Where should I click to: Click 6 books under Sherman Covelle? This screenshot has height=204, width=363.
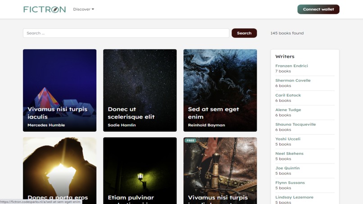[x=283, y=86]
